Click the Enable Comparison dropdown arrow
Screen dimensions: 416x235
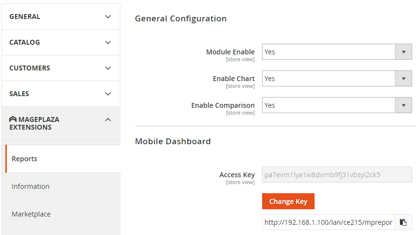pos(403,105)
